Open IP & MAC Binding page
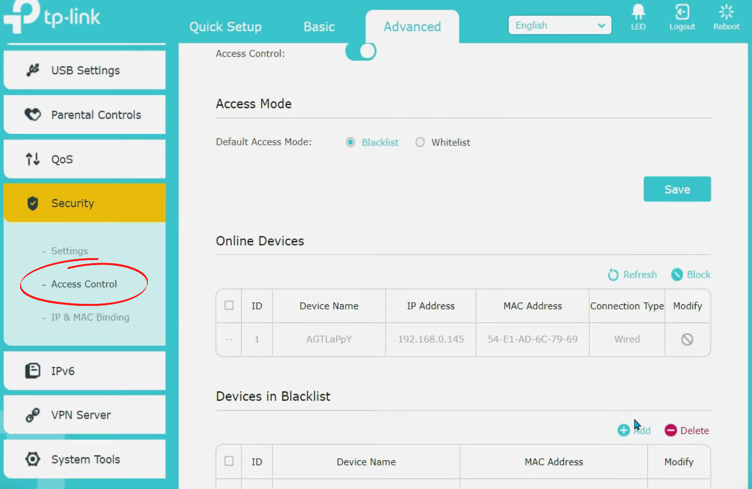 (90, 317)
